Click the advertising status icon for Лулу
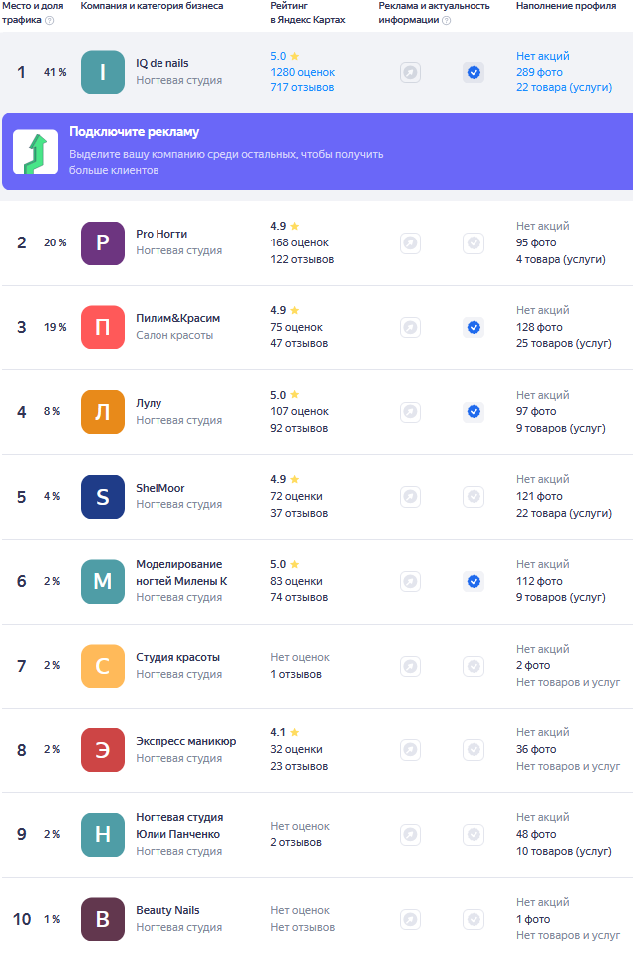This screenshot has height=958, width=633. pyautogui.click(x=410, y=412)
